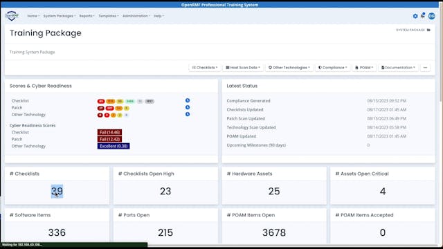Click the dark red 27 badge in Patch row
The height and width of the screenshot is (249, 443).
[x=101, y=108]
